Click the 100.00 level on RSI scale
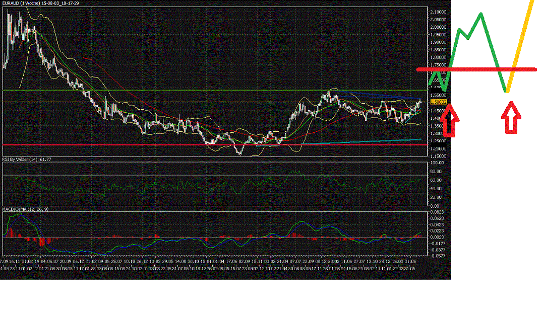This screenshot has height=316, width=543. coord(436,163)
